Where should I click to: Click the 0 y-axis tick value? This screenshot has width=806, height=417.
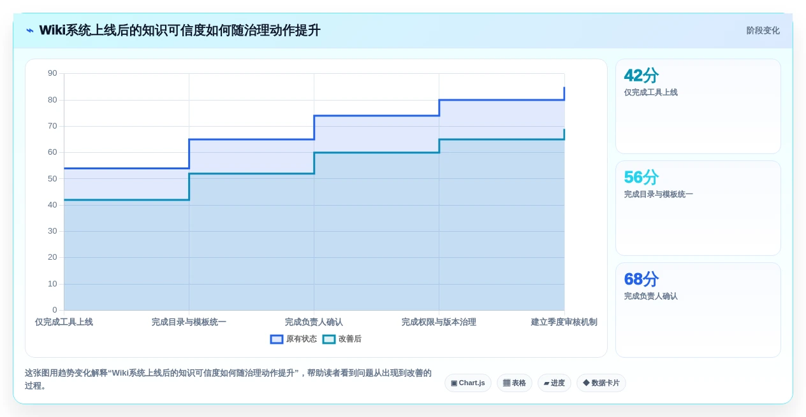[55, 310]
